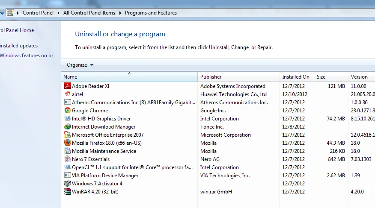Click the Adobe Reader XI icon
This screenshot has width=375, height=208.
pos(68,86)
